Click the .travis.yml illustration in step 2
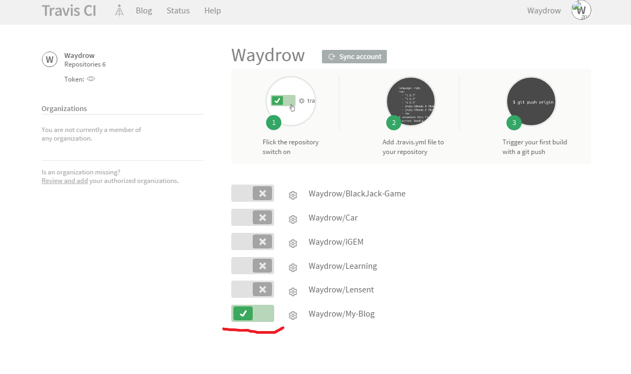631x374 pixels. click(x=410, y=101)
